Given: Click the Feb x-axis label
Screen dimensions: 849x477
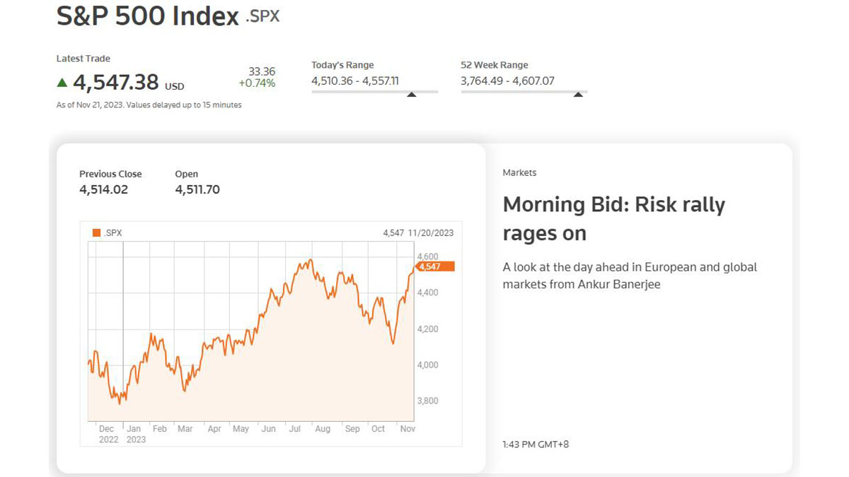Looking at the screenshot, I should point(160,429).
